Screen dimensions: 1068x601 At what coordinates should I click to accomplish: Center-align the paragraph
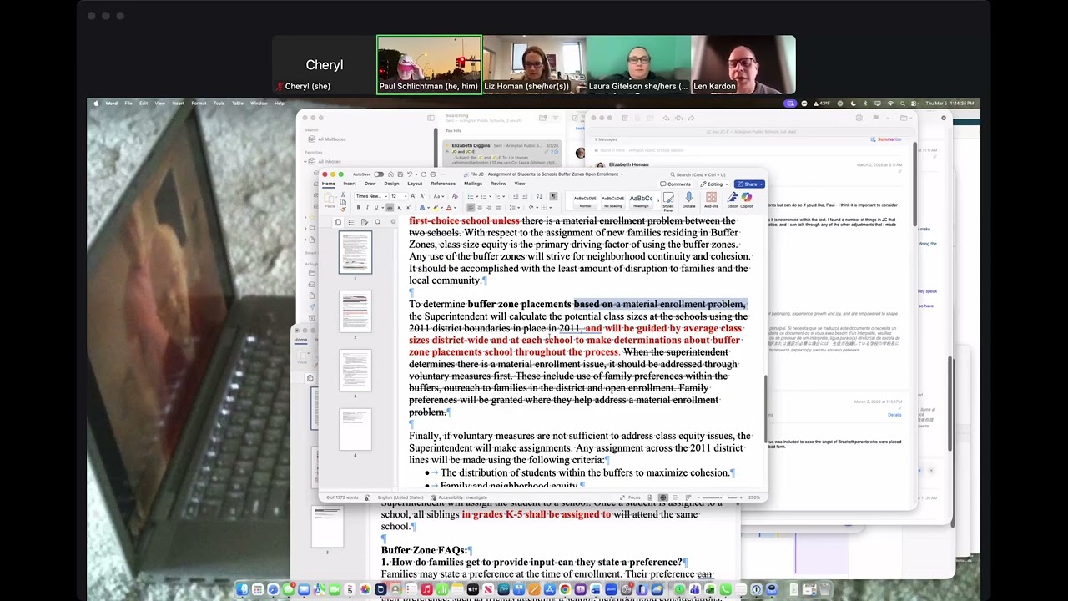(480, 207)
